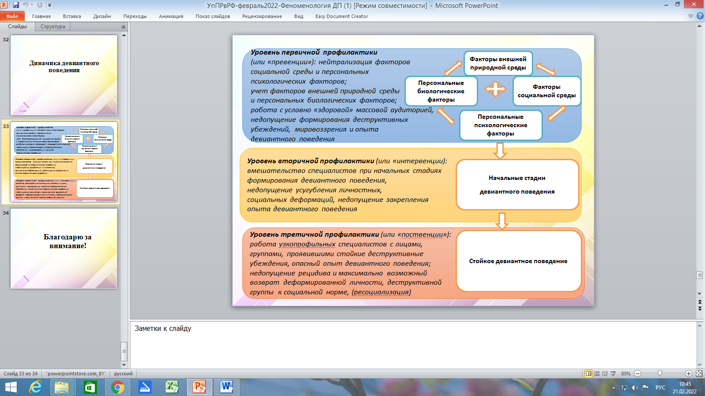Click Персональные психологические факторы box
Image resolution: width=705 pixels, height=396 pixels.
pos(501,125)
